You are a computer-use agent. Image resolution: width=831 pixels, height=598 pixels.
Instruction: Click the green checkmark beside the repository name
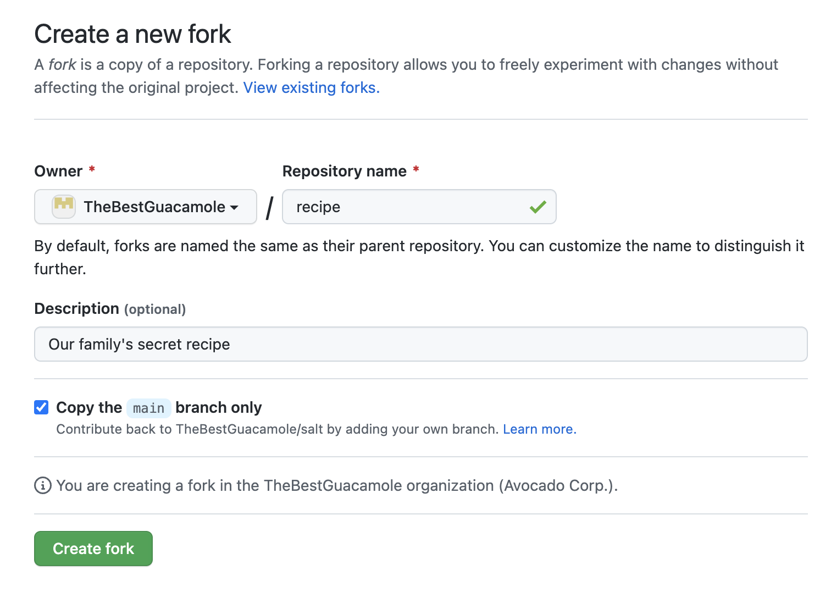coord(539,207)
